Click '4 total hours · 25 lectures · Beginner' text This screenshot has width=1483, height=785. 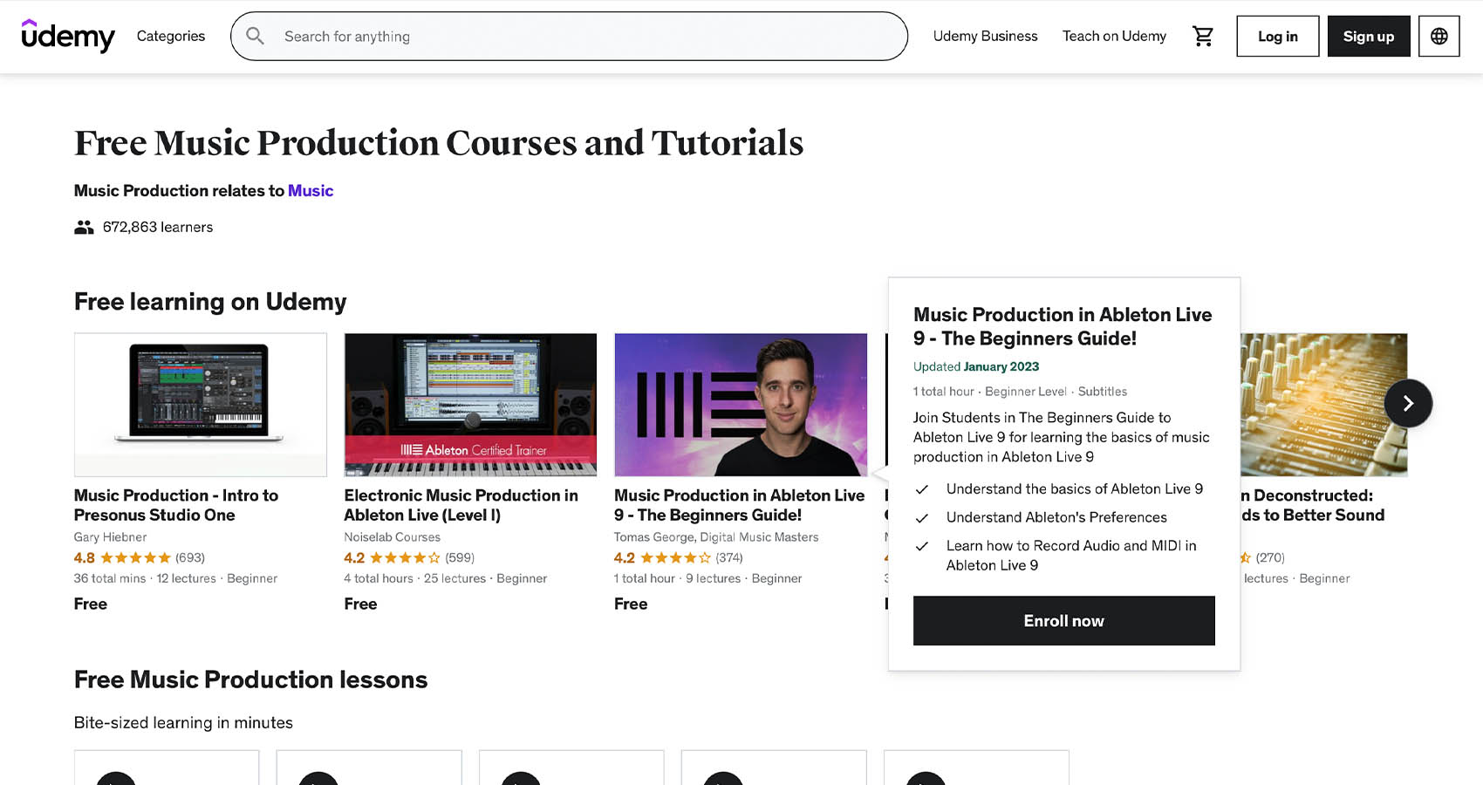[446, 578]
